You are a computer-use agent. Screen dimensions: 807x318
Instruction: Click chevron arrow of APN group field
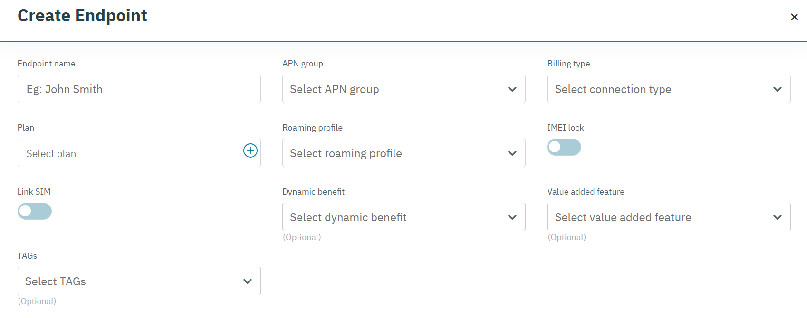(512, 89)
